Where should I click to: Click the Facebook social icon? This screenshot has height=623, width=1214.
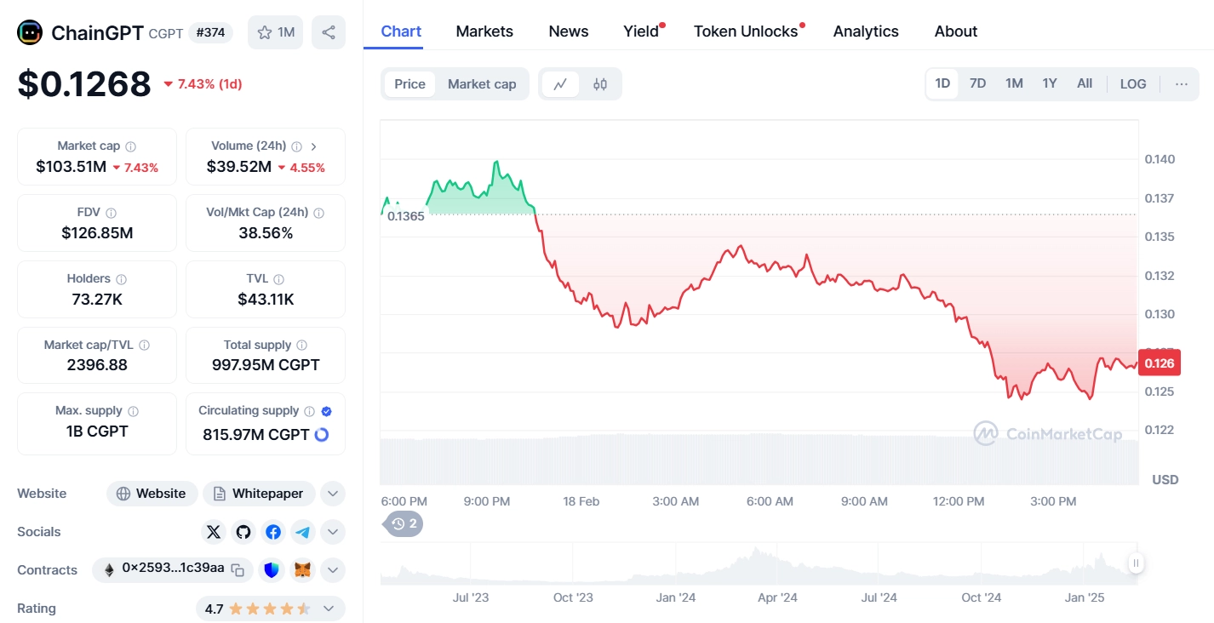tap(273, 532)
